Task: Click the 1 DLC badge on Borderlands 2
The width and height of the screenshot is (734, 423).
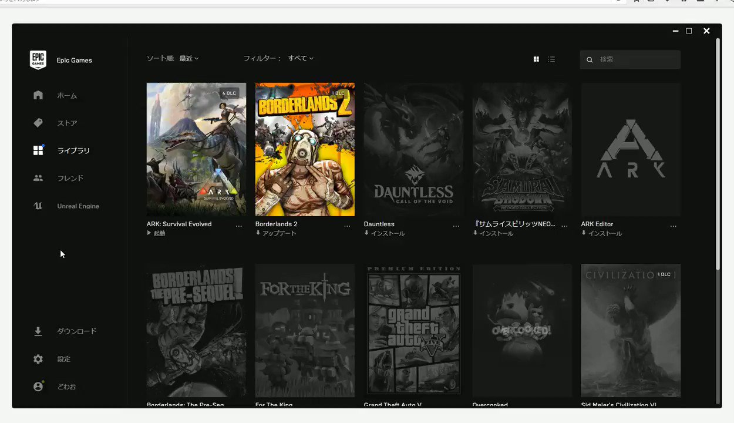Action: pos(338,93)
